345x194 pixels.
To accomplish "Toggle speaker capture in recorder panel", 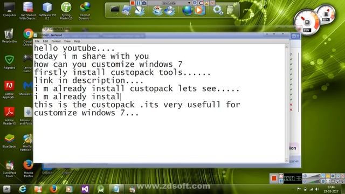I will [305, 176].
